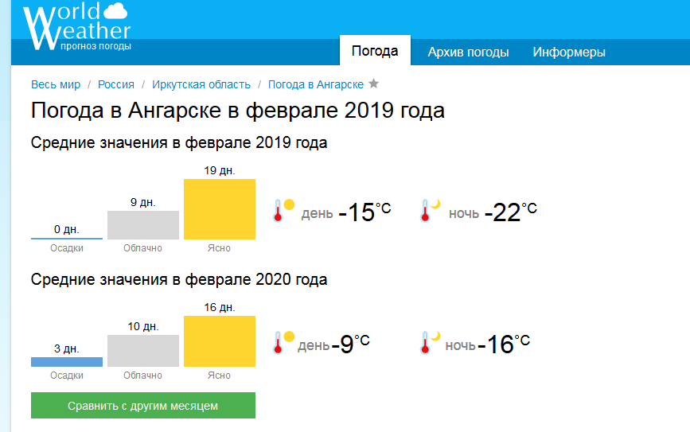Click the 2019 night thermometer moon icon

tap(431, 210)
